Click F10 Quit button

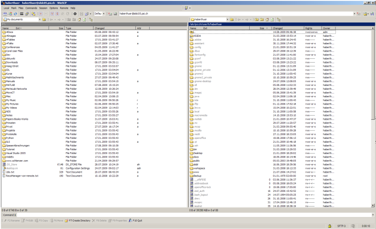tap(135, 220)
